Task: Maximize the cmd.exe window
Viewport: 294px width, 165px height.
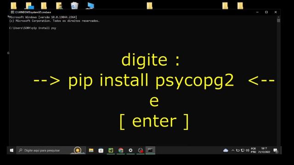Action: pyautogui.click(x=266, y=12)
